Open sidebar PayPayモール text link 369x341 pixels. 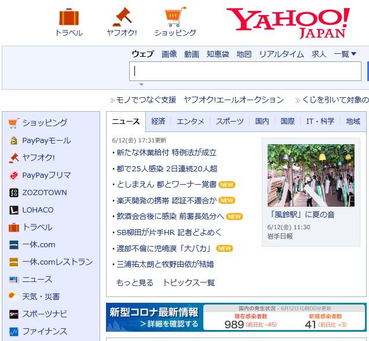point(46,141)
